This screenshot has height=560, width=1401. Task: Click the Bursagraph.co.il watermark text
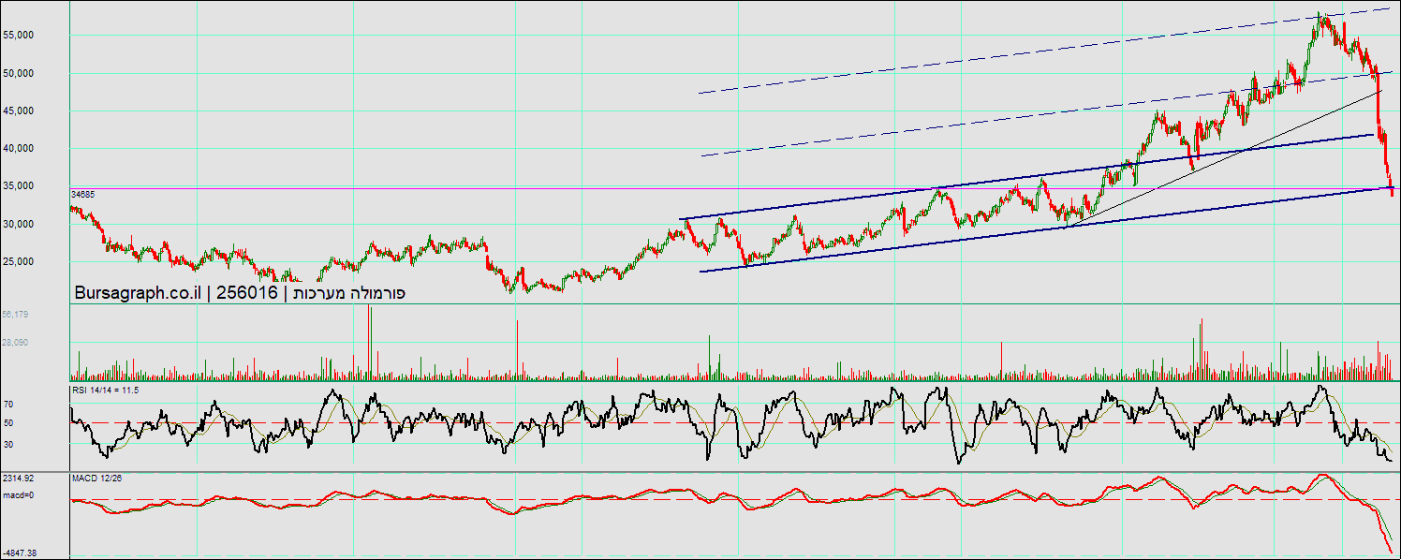tap(139, 293)
